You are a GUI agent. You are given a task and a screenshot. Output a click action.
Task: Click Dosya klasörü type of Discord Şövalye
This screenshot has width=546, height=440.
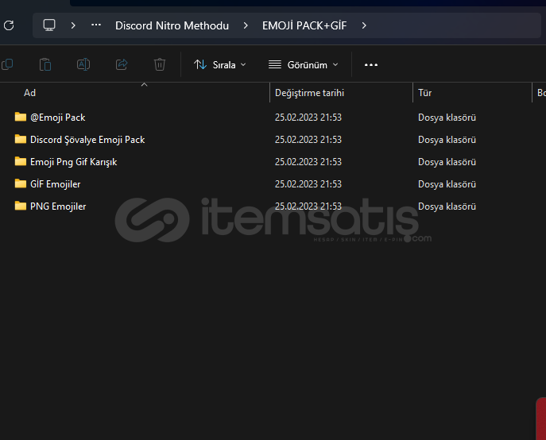tap(447, 140)
